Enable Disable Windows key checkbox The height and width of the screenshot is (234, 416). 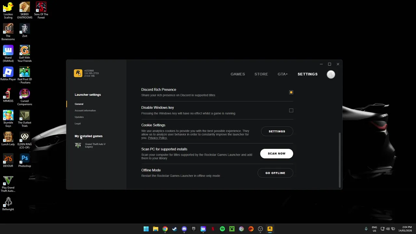[291, 110]
